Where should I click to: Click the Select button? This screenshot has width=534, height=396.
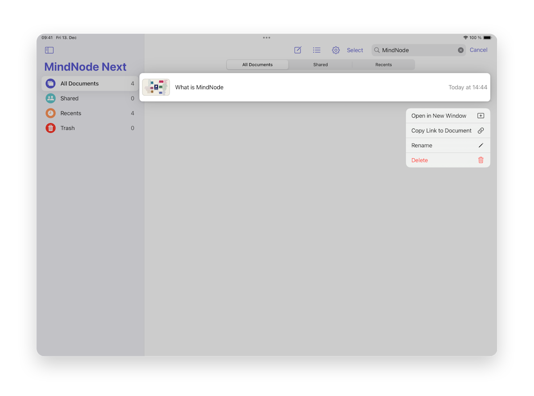[355, 50]
